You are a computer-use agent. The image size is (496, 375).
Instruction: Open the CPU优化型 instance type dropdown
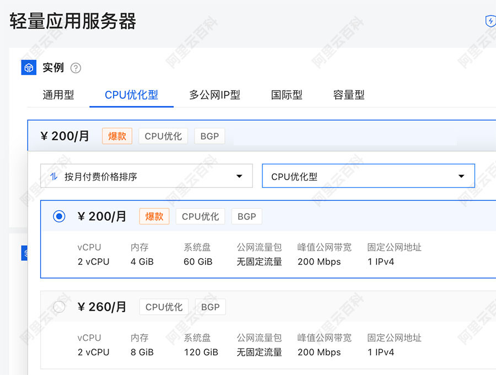[x=368, y=176]
